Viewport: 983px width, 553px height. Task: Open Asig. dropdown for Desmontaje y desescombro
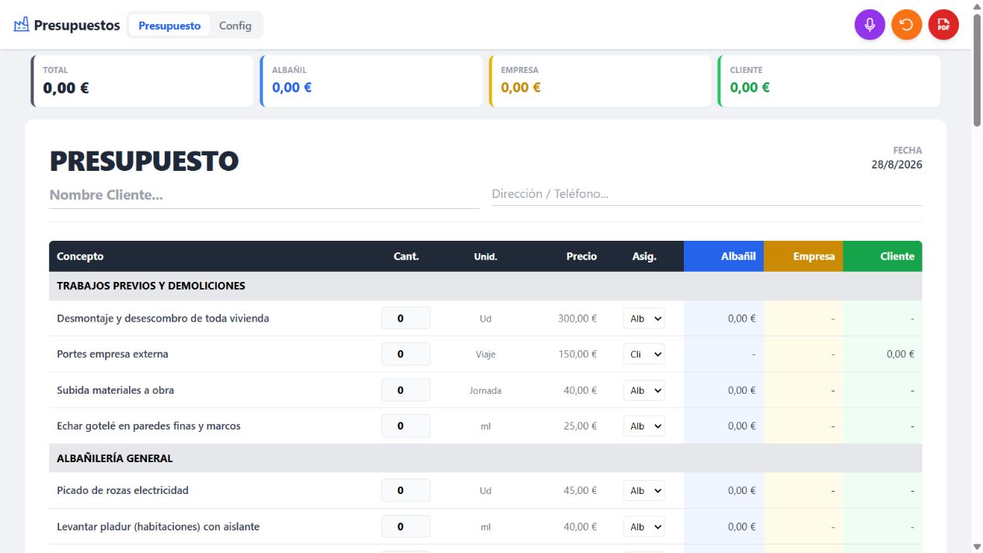(x=644, y=318)
